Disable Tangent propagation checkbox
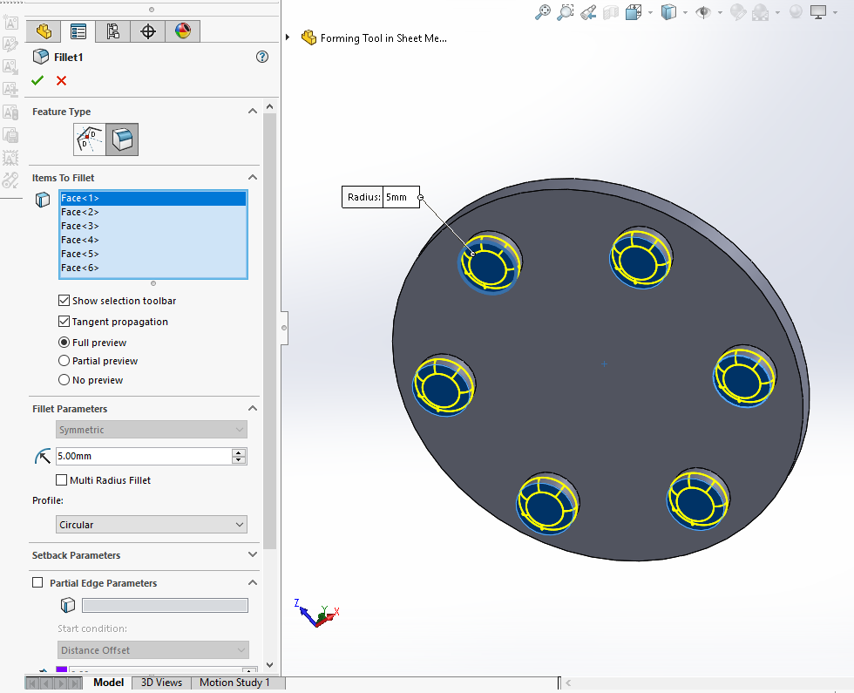Screen dimensions: 854x693 tap(64, 322)
